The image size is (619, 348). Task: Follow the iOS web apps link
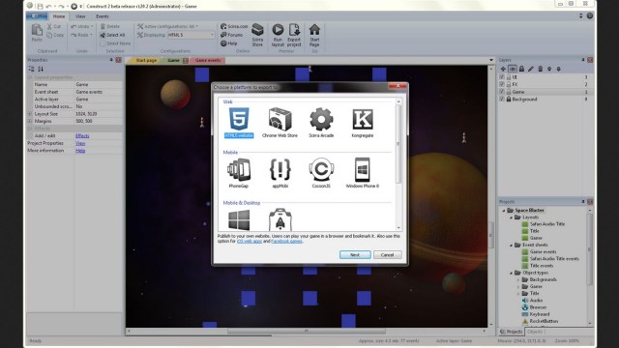[x=250, y=241]
